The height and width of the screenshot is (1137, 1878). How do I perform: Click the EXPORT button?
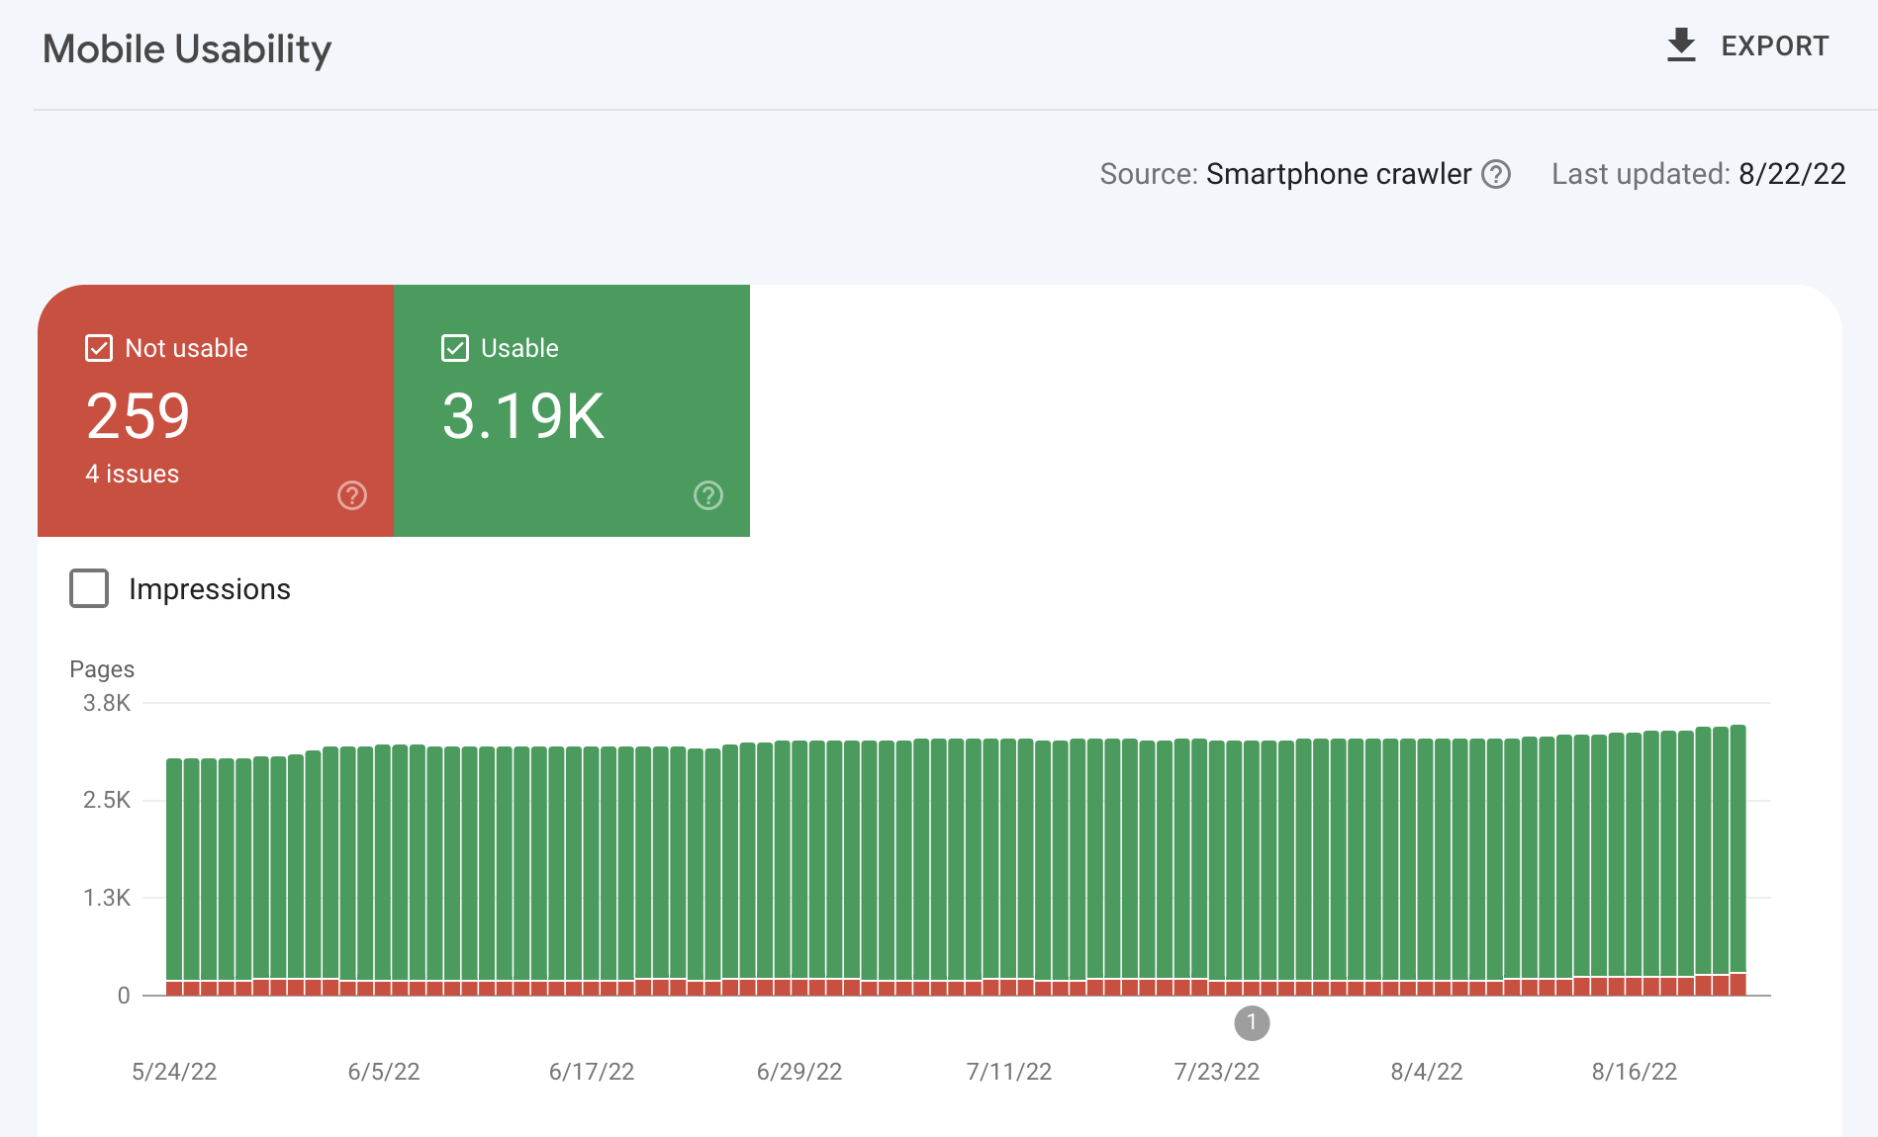[x=1774, y=44]
